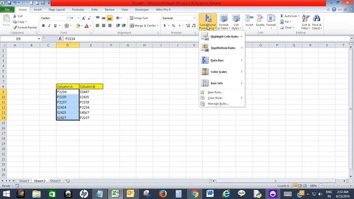Open Firefox from the taskbar
The height and width of the screenshot is (199, 354).
pyautogui.click(x=163, y=194)
